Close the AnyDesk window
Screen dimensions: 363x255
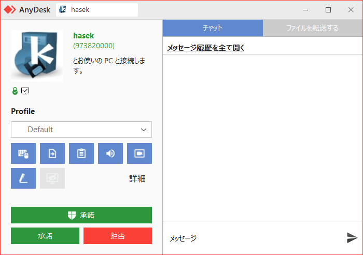pos(351,10)
